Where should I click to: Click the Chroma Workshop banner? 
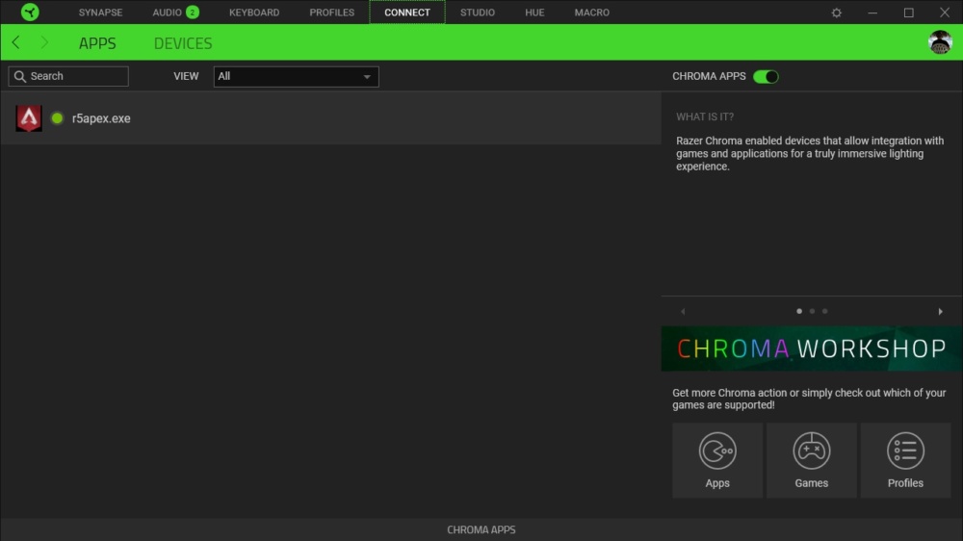[811, 348]
